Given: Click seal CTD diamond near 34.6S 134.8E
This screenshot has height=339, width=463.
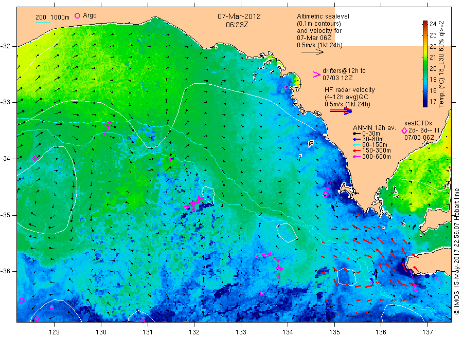Looking at the screenshot, I should click(326, 194).
